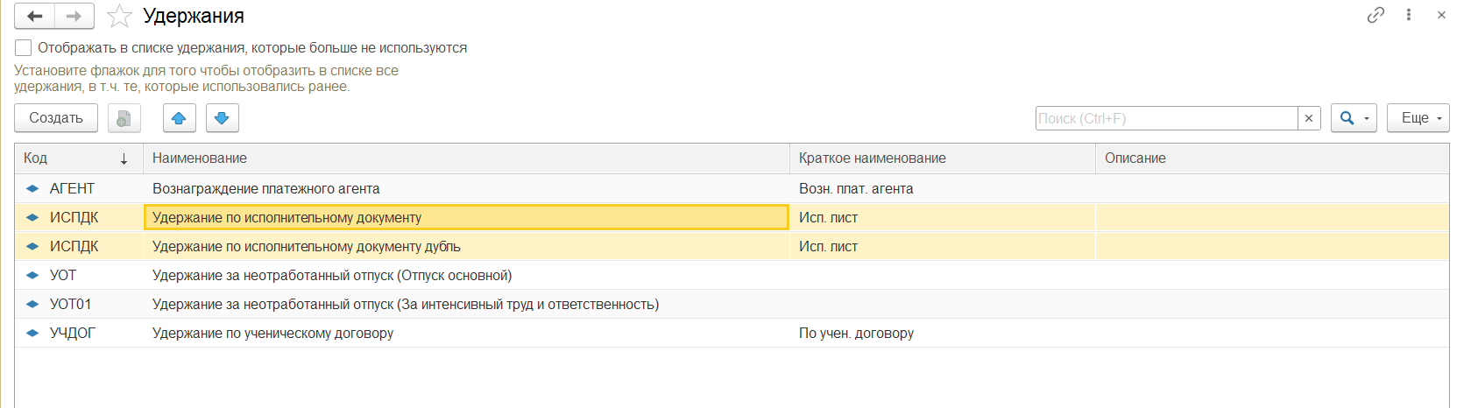Expand the Еще menu
The image size is (1471, 408).
click(x=1418, y=118)
